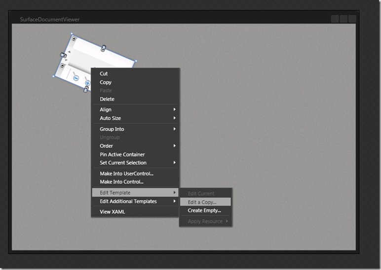The image size is (381, 270).
Task: Select Edit a Copy... in the submenu
Action: click(202, 202)
